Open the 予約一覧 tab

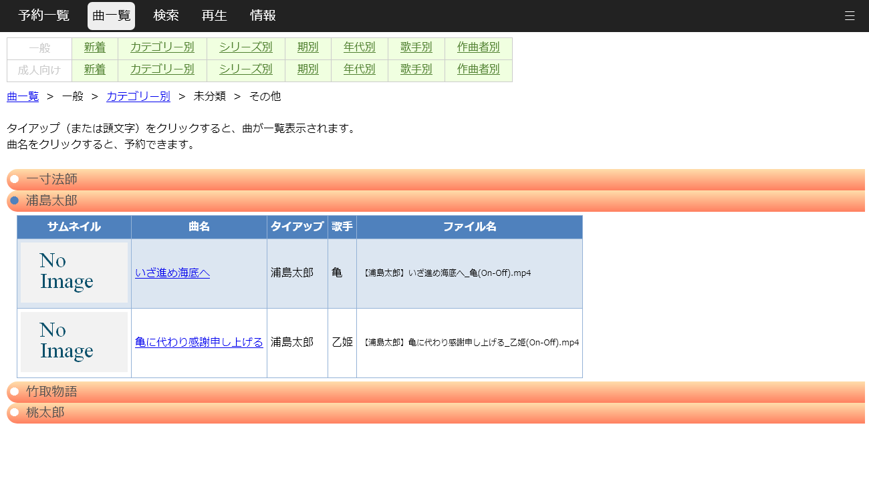tap(44, 16)
